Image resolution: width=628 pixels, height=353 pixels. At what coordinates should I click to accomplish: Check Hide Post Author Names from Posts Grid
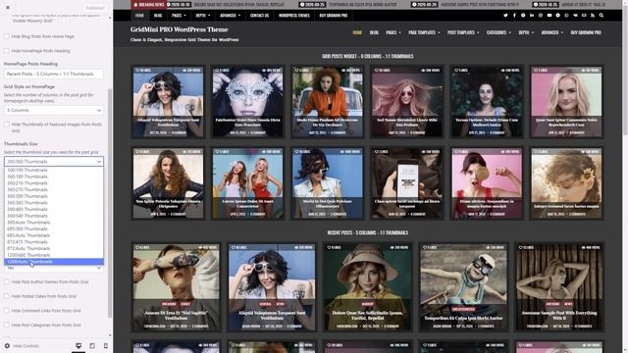pyautogui.click(x=7, y=281)
